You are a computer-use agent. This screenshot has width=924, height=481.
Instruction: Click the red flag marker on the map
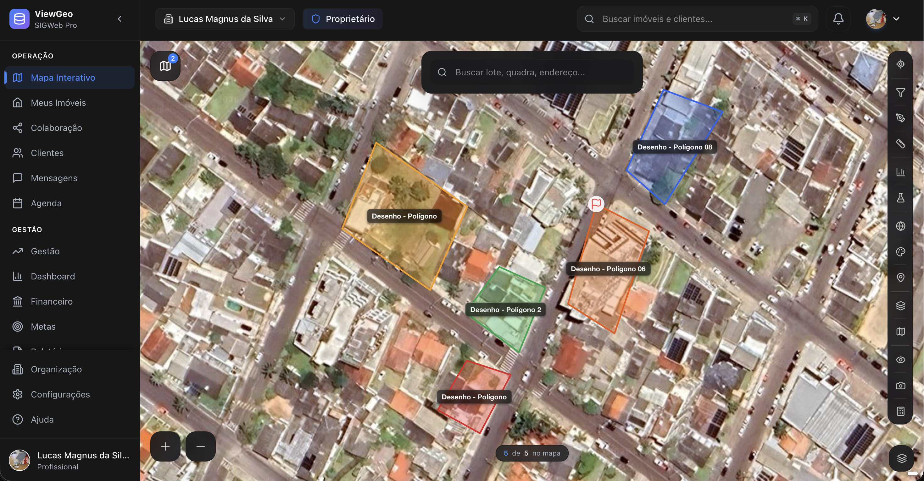(596, 204)
